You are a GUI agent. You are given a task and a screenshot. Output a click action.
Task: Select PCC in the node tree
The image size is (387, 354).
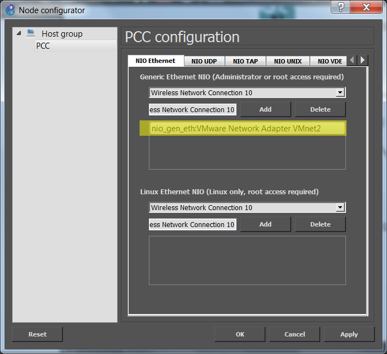point(43,46)
